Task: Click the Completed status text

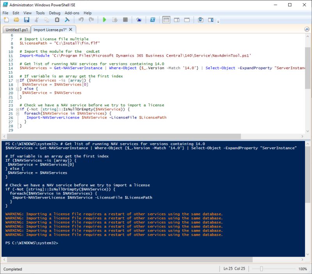Action: pos(12,269)
